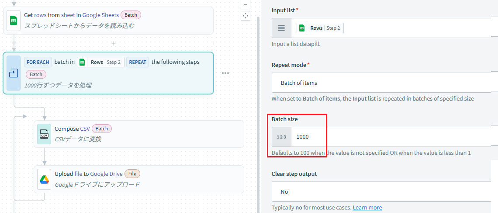Click the list icon beside Input list field
This screenshot has width=498, height=213.
[281, 28]
